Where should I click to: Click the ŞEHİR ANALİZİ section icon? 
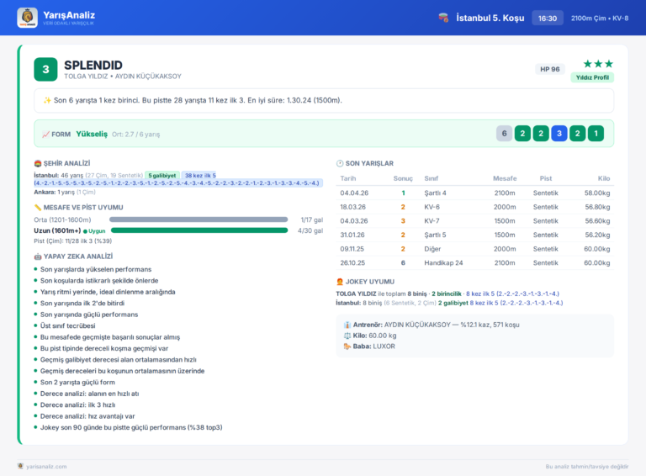click(38, 163)
